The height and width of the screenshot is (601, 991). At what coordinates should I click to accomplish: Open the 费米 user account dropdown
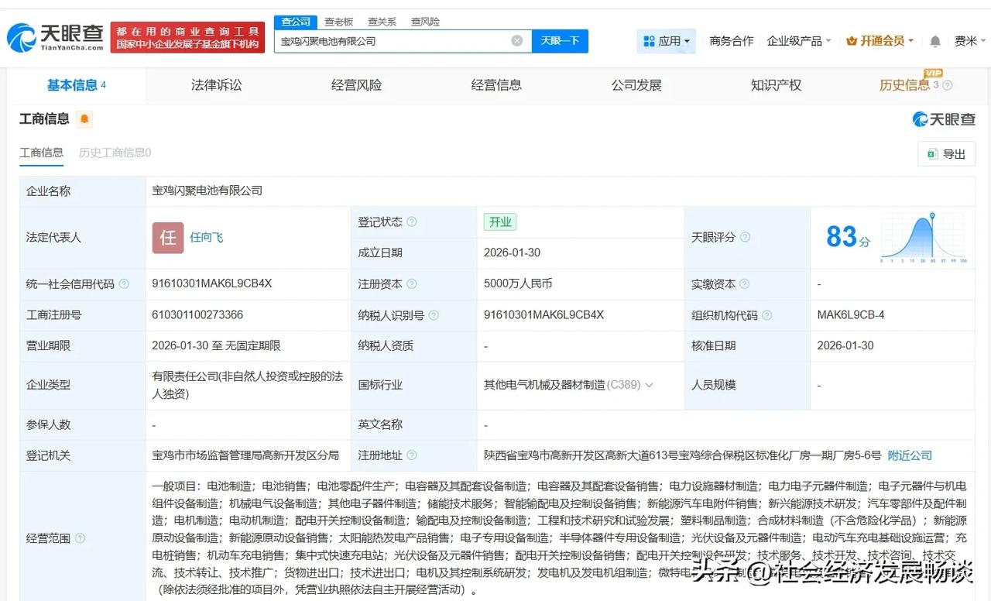point(971,41)
